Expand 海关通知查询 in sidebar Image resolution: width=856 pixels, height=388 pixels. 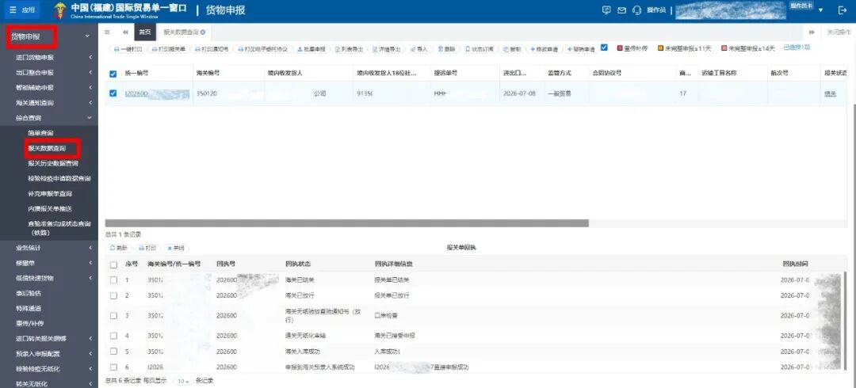(x=49, y=103)
